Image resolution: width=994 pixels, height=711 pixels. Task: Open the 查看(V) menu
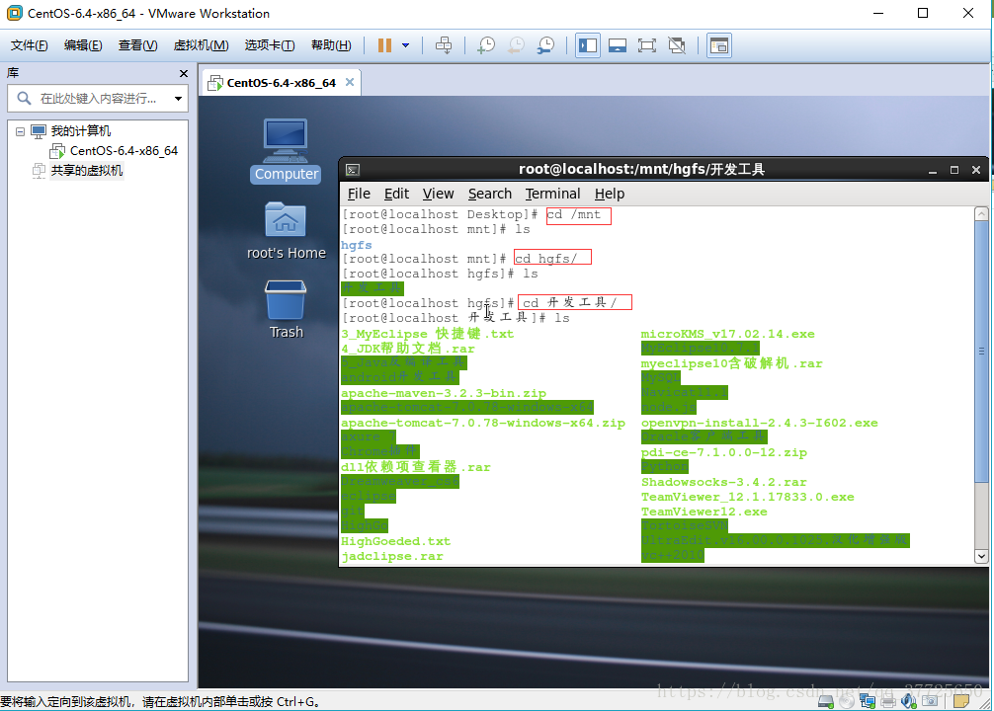click(137, 45)
